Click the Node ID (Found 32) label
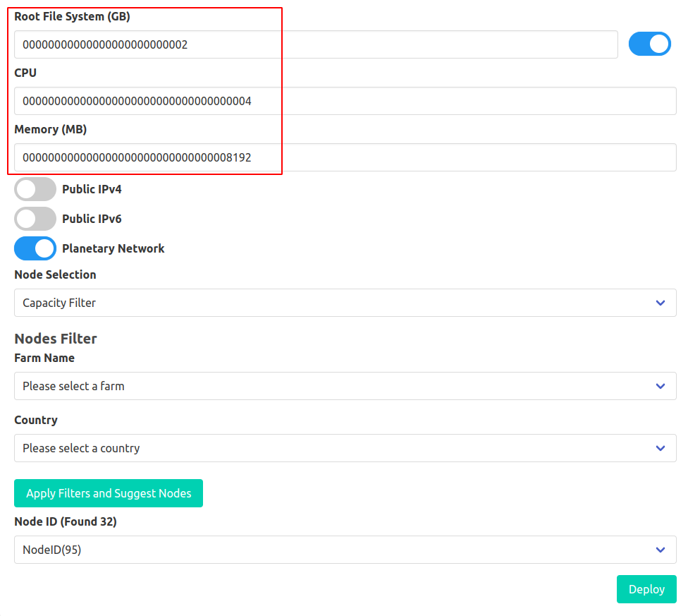Viewport: 688px width, 616px height. tap(66, 521)
